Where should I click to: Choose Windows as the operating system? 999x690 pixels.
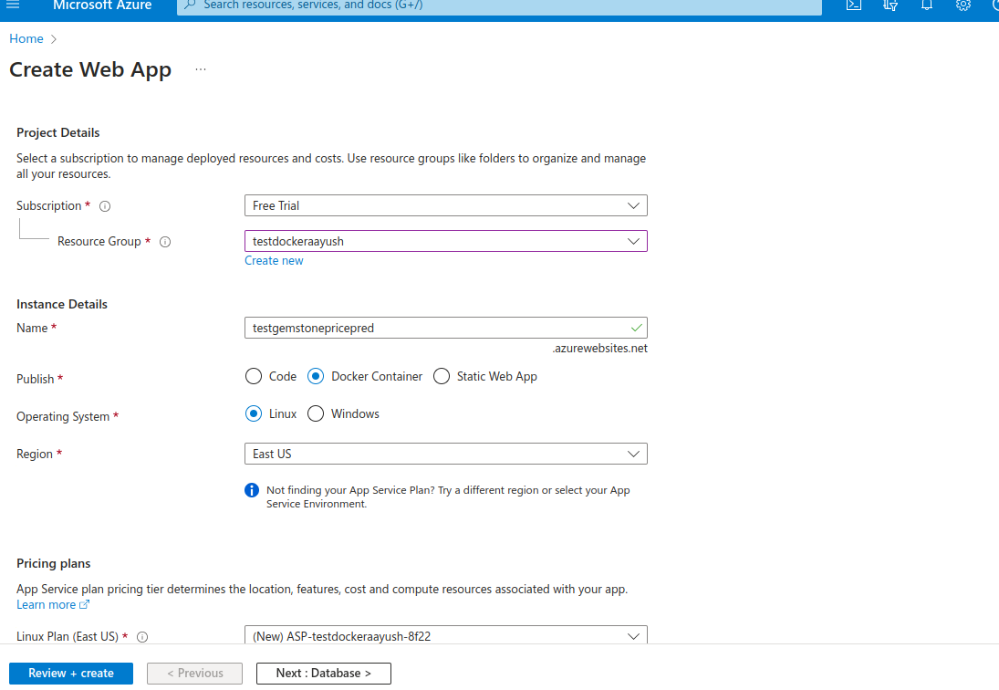[316, 414]
